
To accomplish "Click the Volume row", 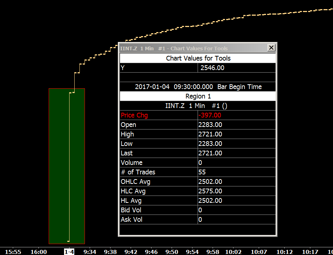I will [198, 163].
